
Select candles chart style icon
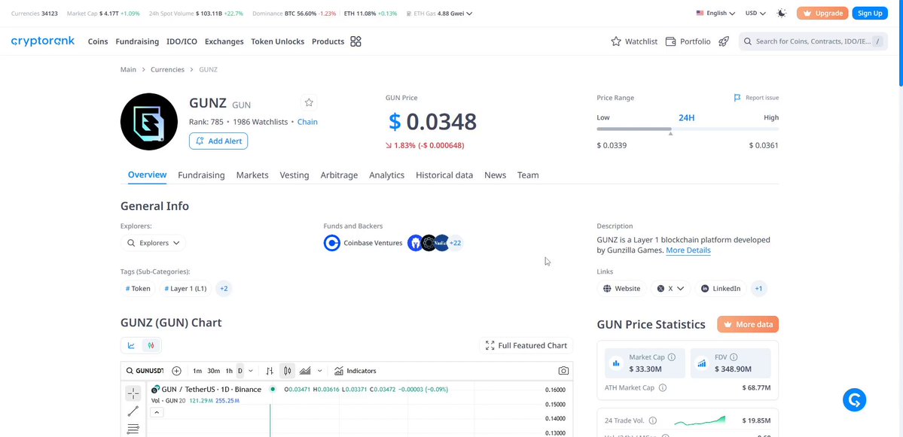click(x=288, y=371)
